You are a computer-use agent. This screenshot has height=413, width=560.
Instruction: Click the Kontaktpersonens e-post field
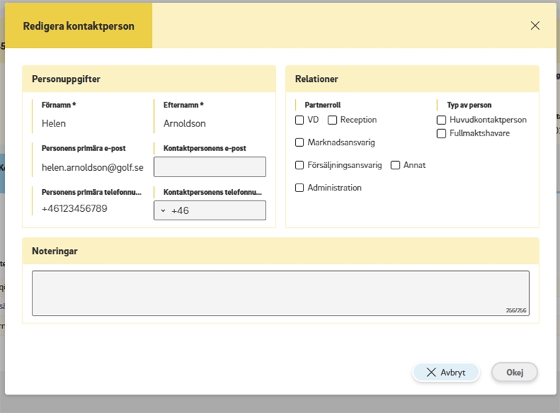pos(210,167)
